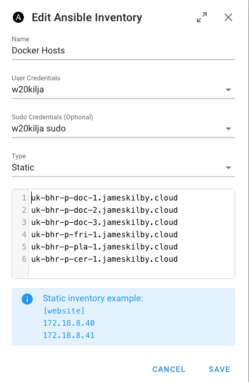Screen dimensions: 249x382
Task: Click the CANCEL button
Action: click(169, 369)
